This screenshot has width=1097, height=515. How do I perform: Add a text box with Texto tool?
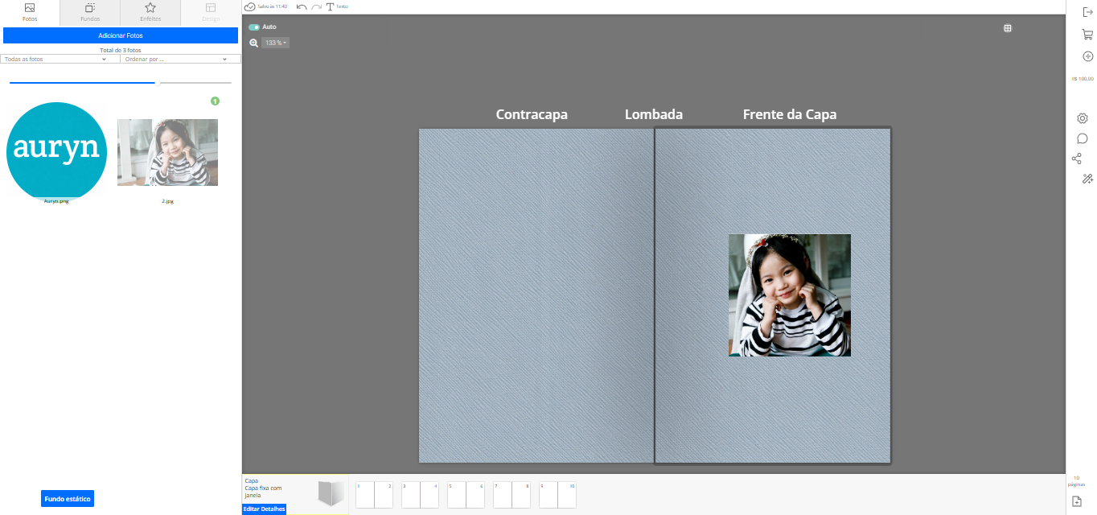336,6
